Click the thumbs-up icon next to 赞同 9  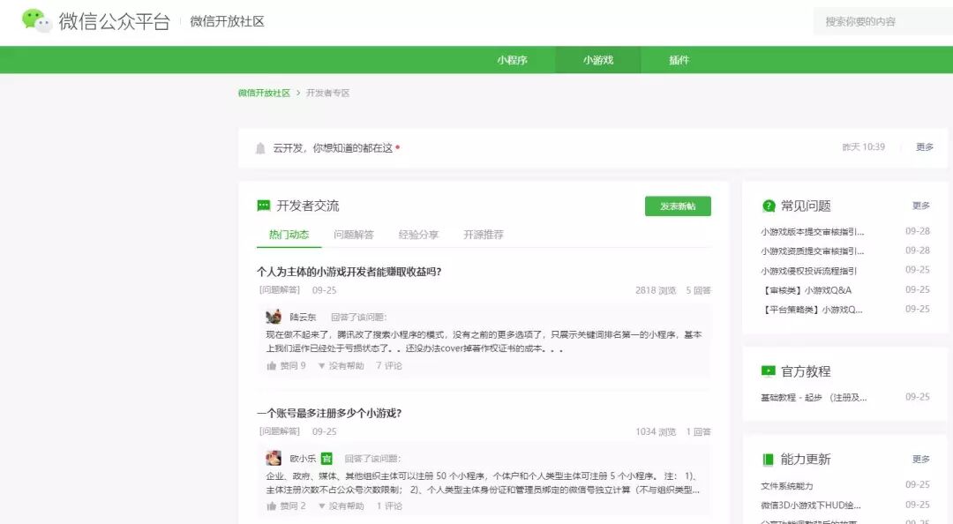(272, 365)
